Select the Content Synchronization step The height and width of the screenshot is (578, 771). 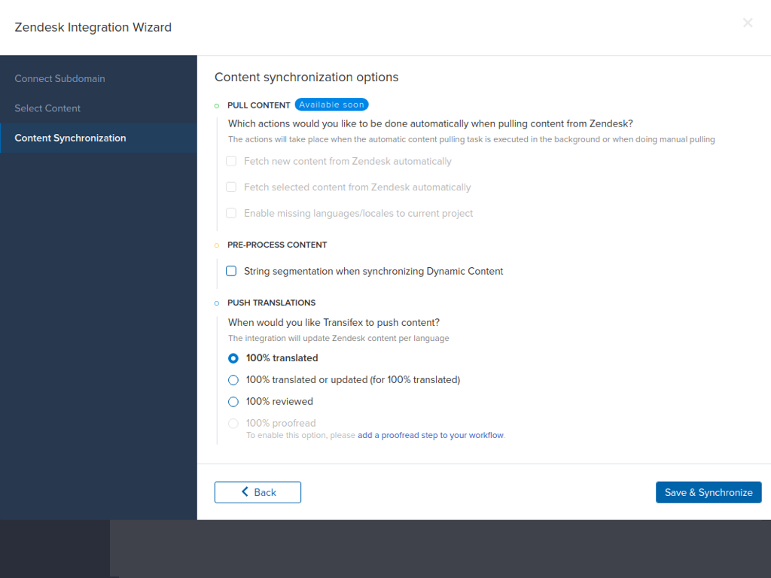click(70, 138)
